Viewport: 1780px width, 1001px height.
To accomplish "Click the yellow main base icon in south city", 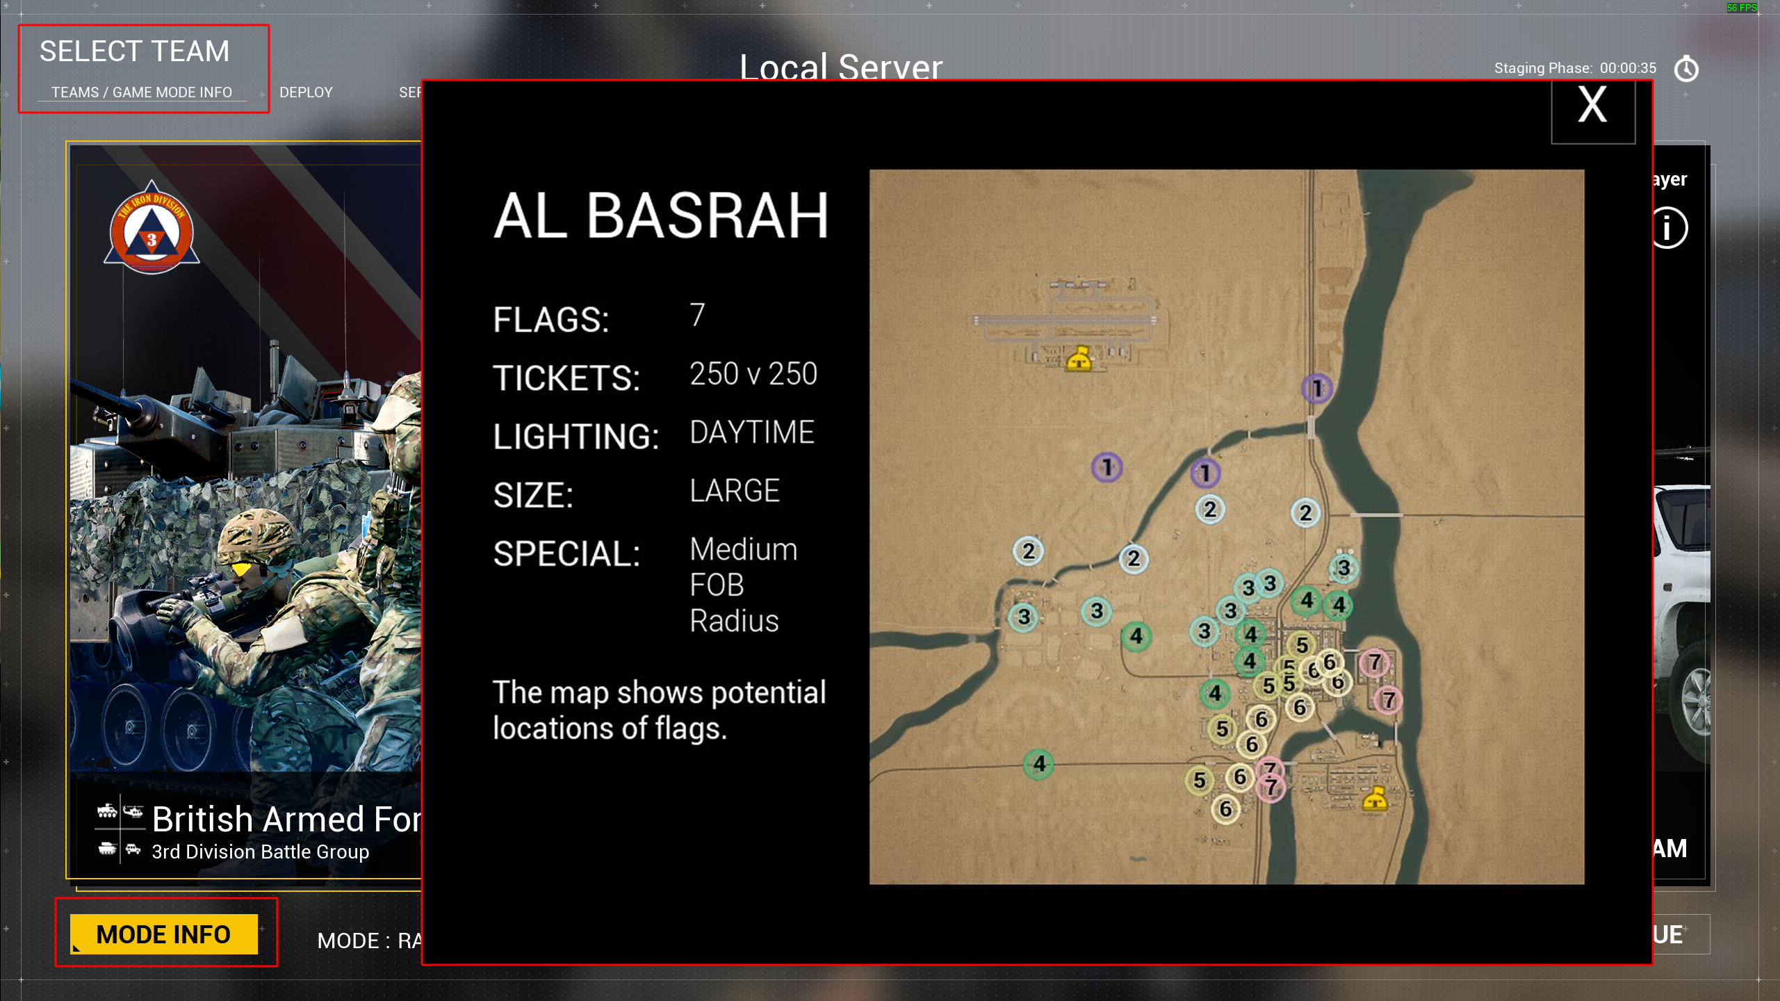I will click(1374, 799).
